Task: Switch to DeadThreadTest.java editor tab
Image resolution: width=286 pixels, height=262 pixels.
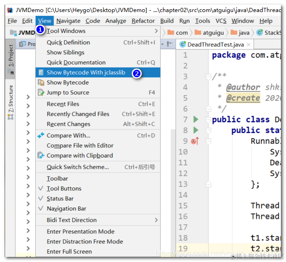Action: click(x=214, y=45)
